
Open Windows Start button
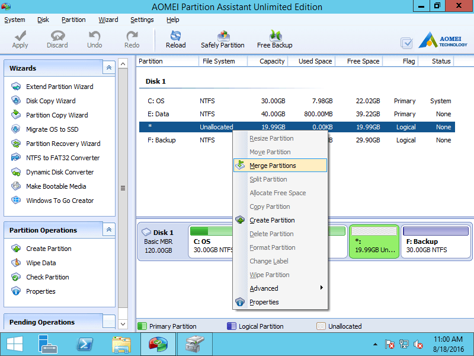pos(15,344)
